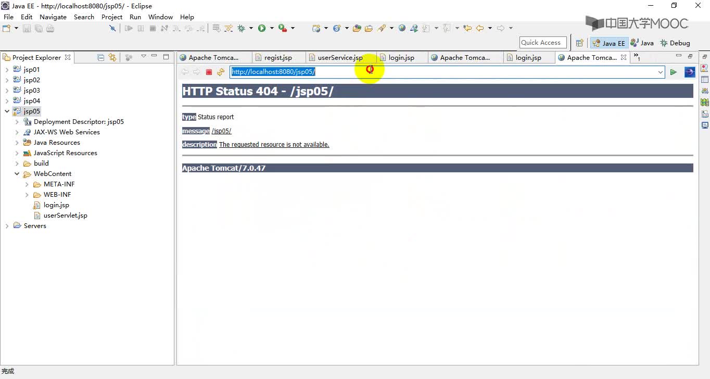Screen dimensions: 710x379
Task: Show the hidden editor tabs list
Action: 637,57
